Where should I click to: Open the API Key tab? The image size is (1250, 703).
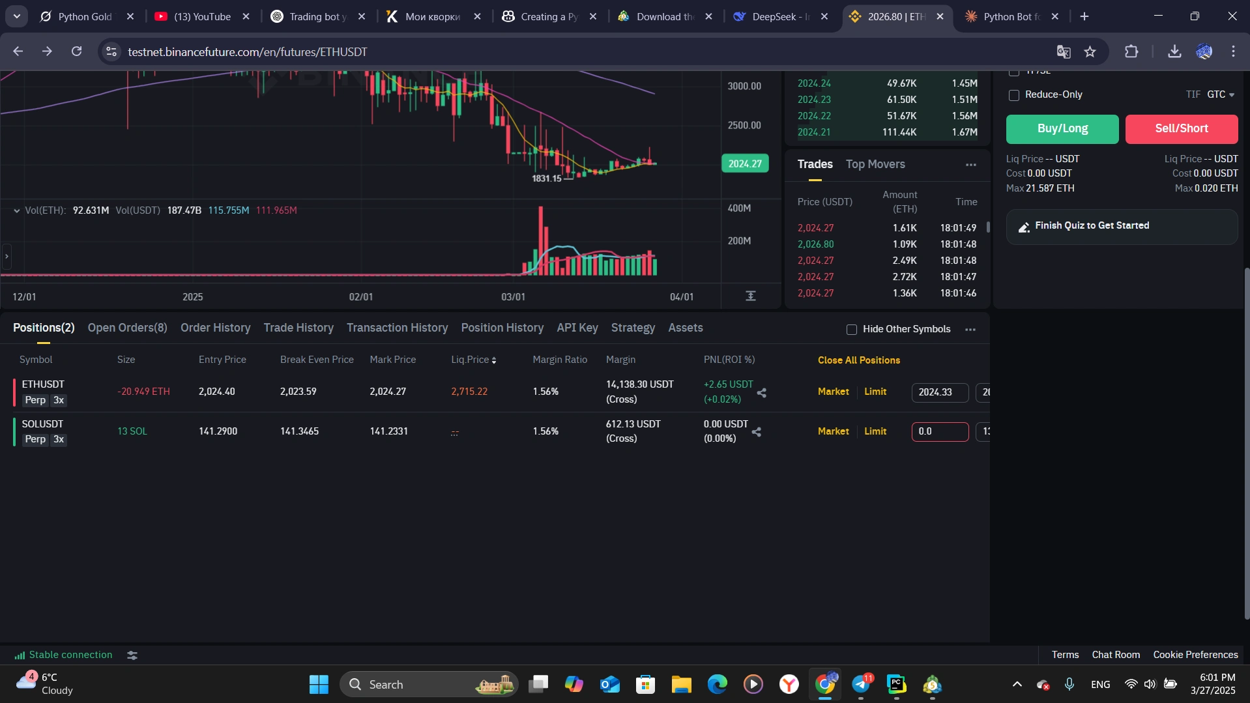(577, 328)
